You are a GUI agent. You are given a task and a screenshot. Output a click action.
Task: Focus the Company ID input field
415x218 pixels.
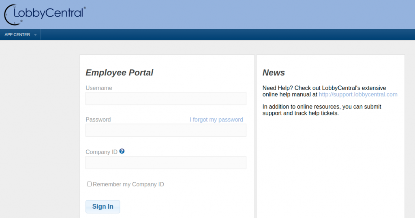pos(166,162)
